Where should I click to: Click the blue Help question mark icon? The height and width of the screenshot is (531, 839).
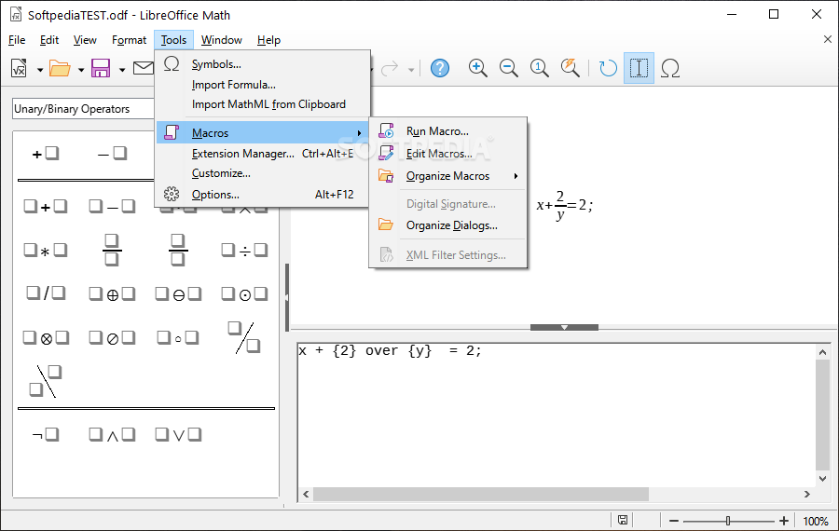(440, 68)
